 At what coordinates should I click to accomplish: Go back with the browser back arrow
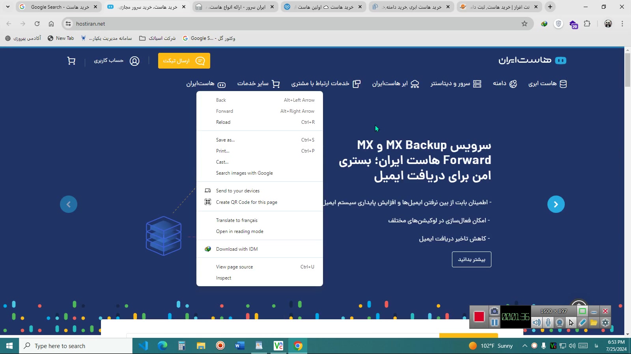pos(9,24)
